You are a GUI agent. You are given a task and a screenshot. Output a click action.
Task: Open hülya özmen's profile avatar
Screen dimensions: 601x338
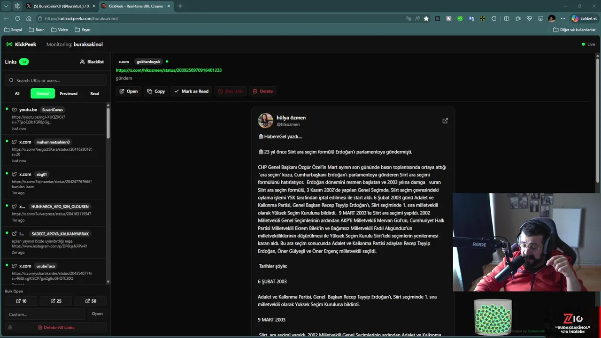pos(265,121)
